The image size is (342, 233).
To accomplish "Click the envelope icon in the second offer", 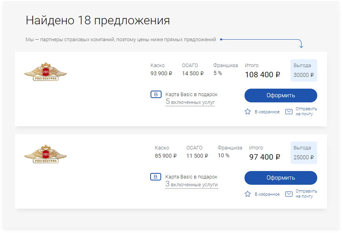I will pyautogui.click(x=289, y=193).
